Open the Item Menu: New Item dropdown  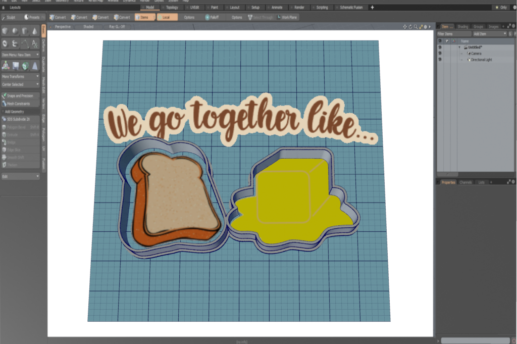(x=20, y=55)
